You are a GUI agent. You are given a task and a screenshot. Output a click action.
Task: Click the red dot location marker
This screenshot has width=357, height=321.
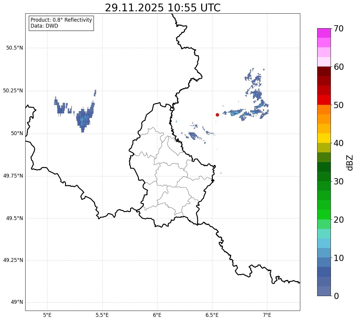[x=217, y=115]
